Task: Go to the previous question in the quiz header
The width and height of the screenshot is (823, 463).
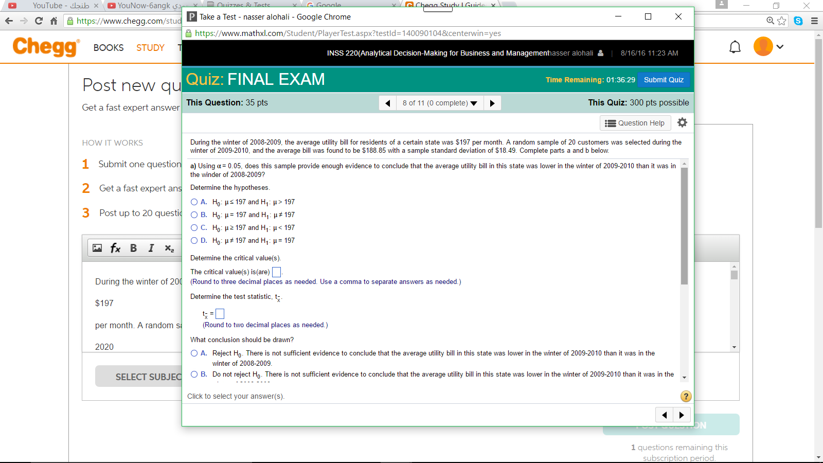Action: coord(388,103)
